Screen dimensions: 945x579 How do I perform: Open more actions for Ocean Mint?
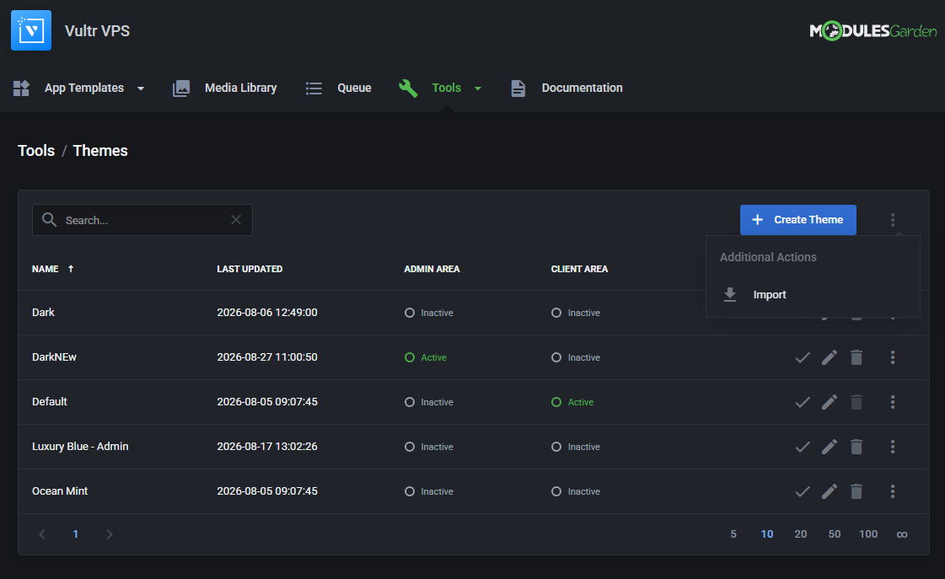893,491
